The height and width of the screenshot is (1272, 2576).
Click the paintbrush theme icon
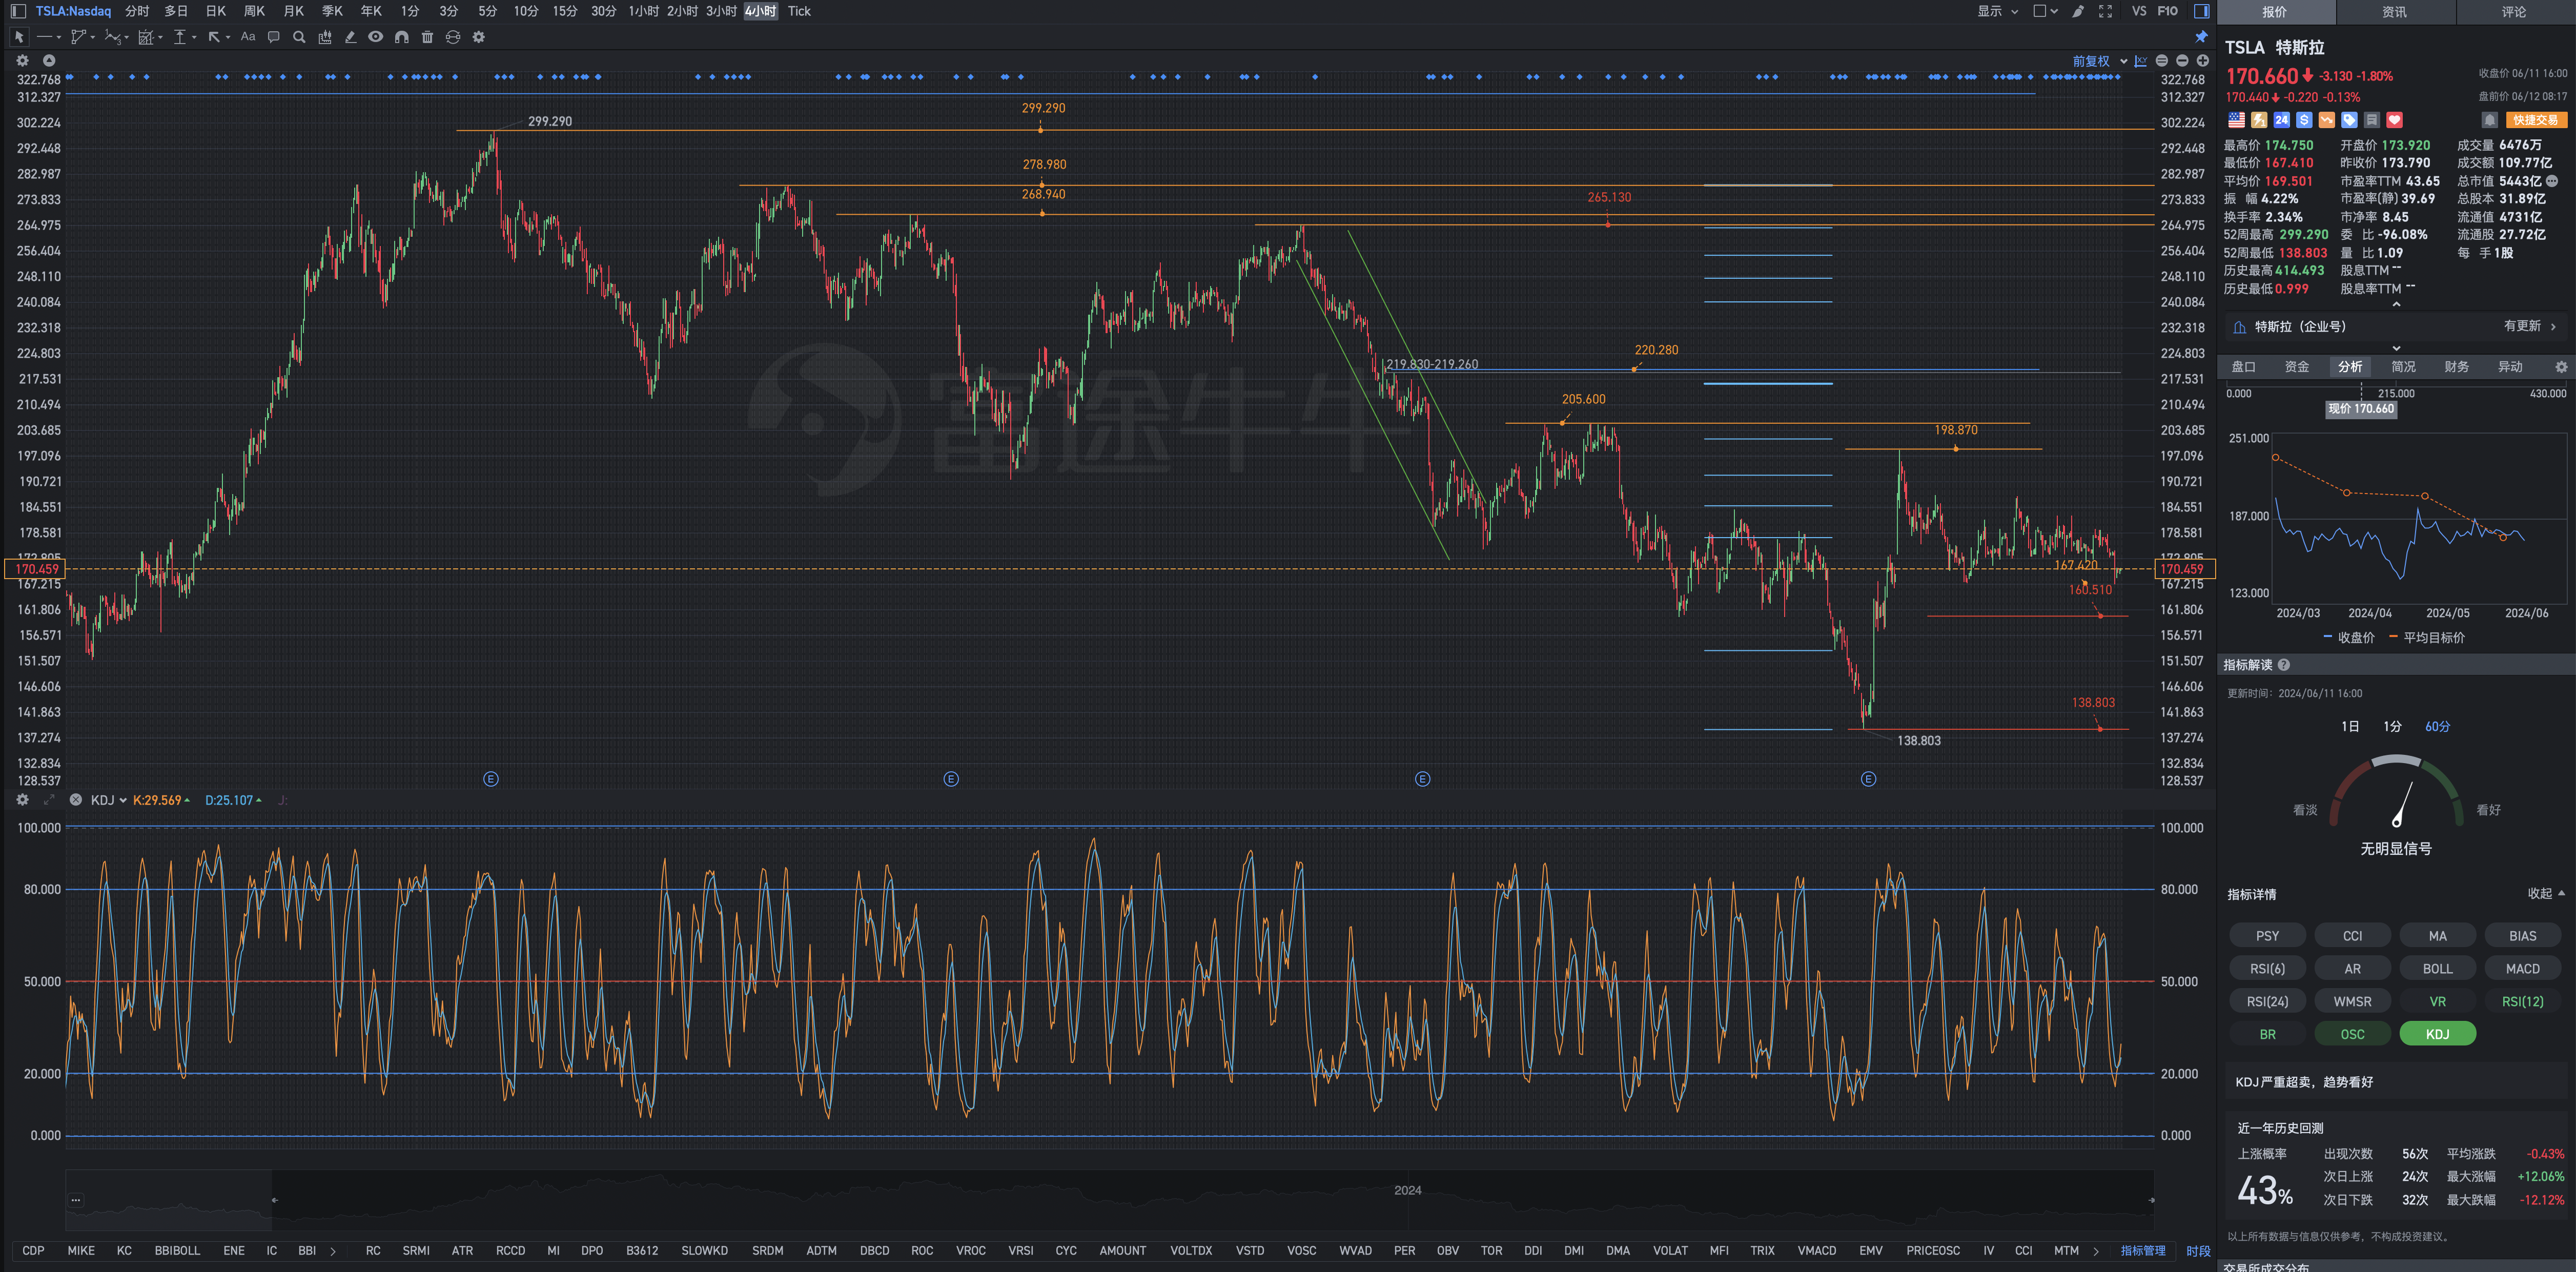click(x=2079, y=11)
